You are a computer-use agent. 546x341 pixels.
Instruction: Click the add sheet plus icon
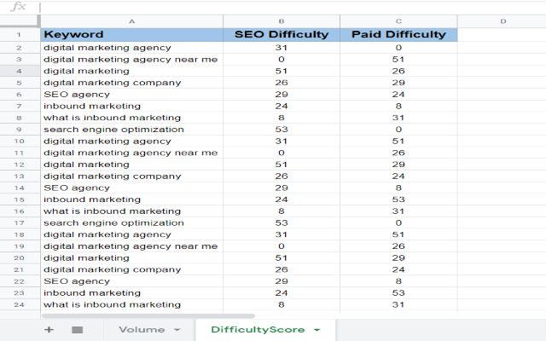(x=49, y=329)
